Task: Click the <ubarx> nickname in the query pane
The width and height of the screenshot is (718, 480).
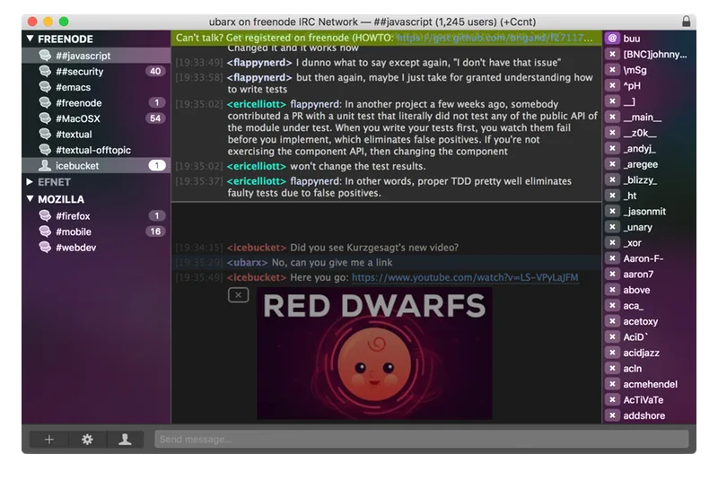Action: coord(247,263)
